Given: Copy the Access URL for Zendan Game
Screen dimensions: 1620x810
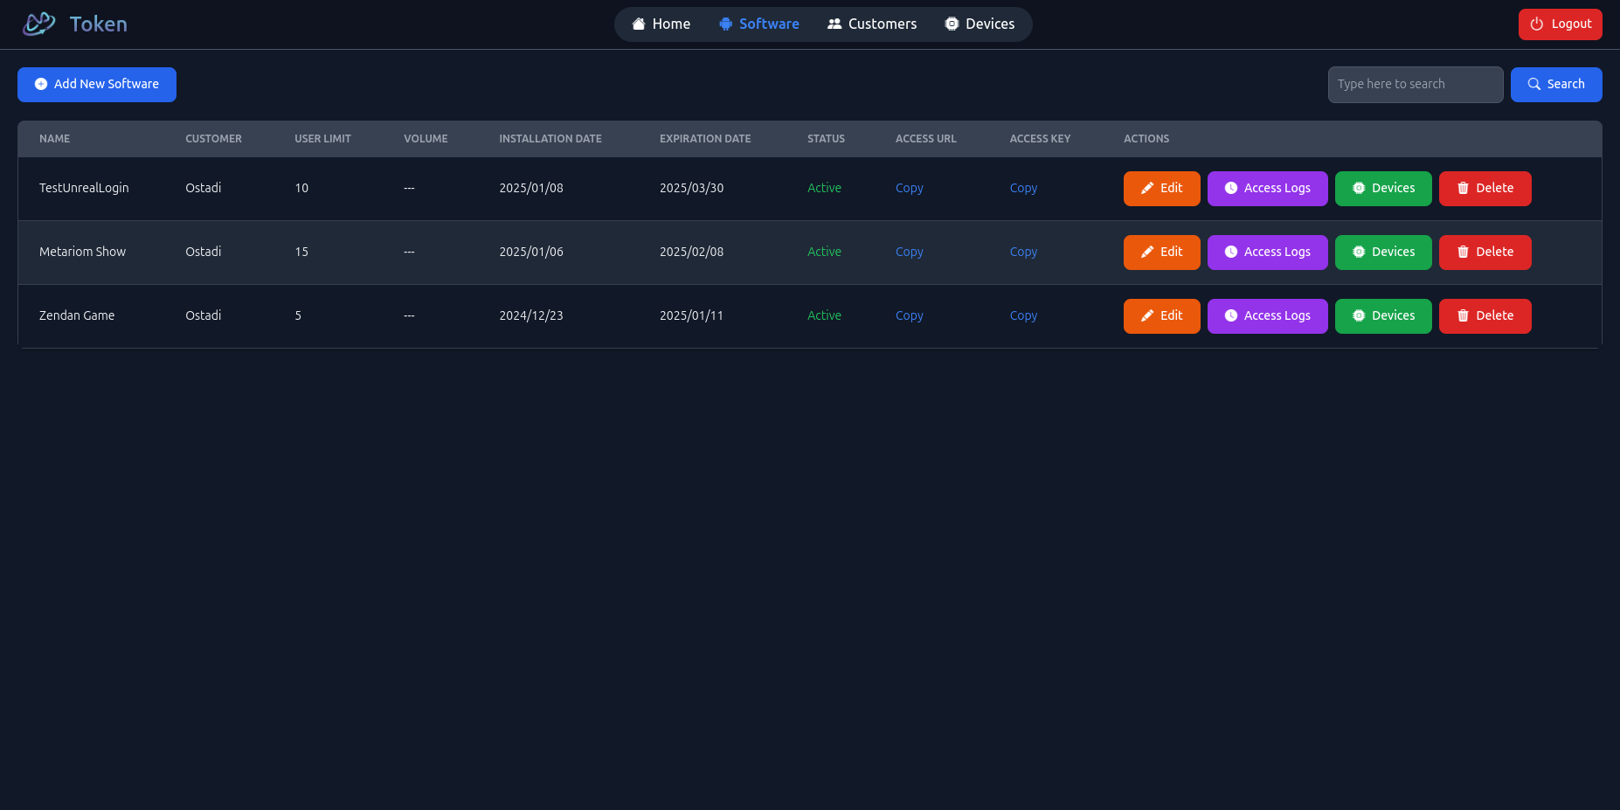Looking at the screenshot, I should [x=909, y=316].
